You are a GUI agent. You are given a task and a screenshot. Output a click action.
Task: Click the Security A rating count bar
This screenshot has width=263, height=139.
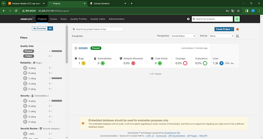coord(57,101)
